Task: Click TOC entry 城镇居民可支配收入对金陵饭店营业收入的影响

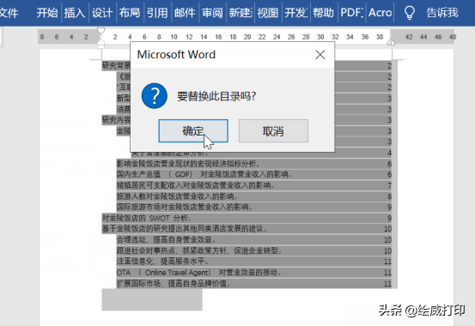Action: pos(195,185)
